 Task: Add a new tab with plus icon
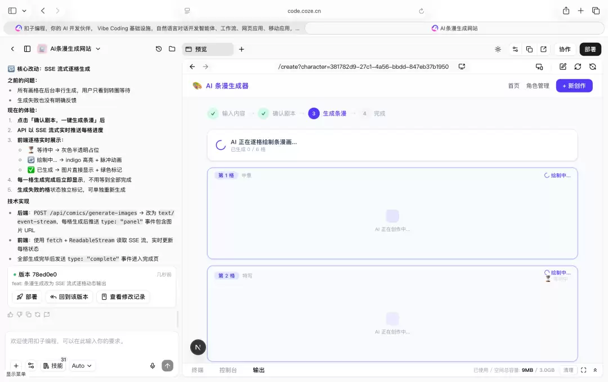coord(242,50)
